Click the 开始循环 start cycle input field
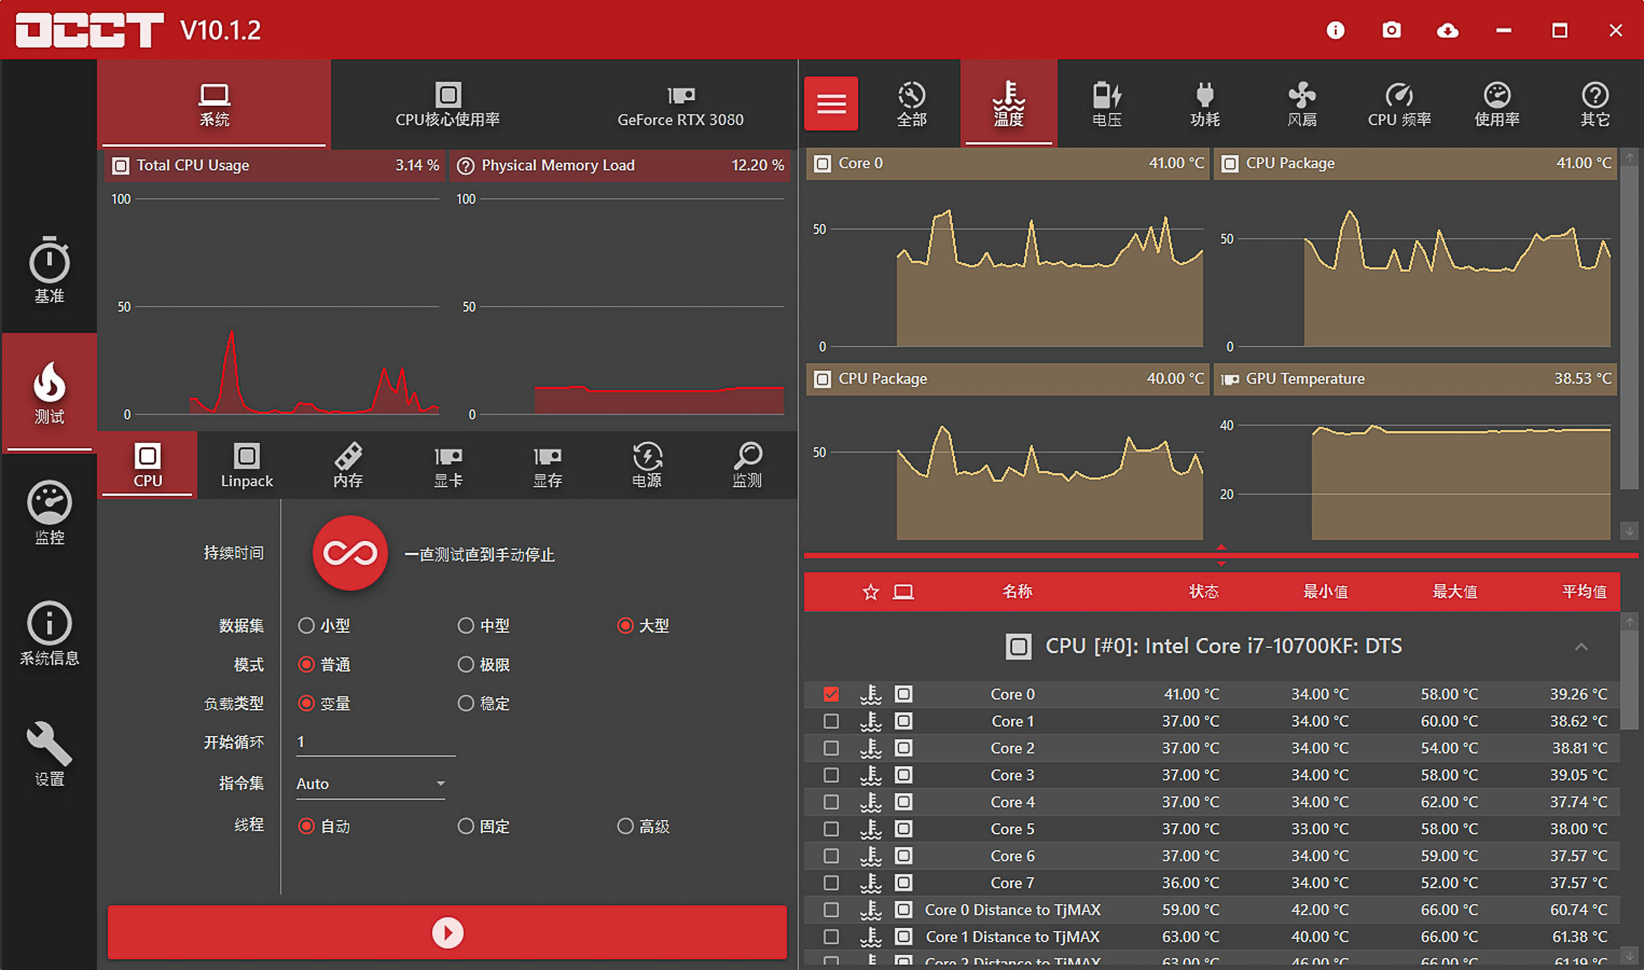 tap(375, 742)
